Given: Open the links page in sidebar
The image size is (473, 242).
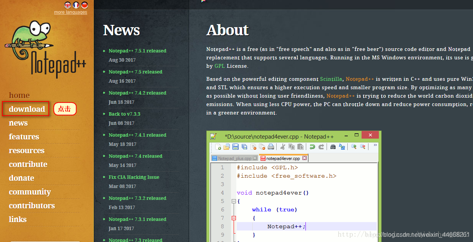Looking at the screenshot, I should (x=18, y=219).
